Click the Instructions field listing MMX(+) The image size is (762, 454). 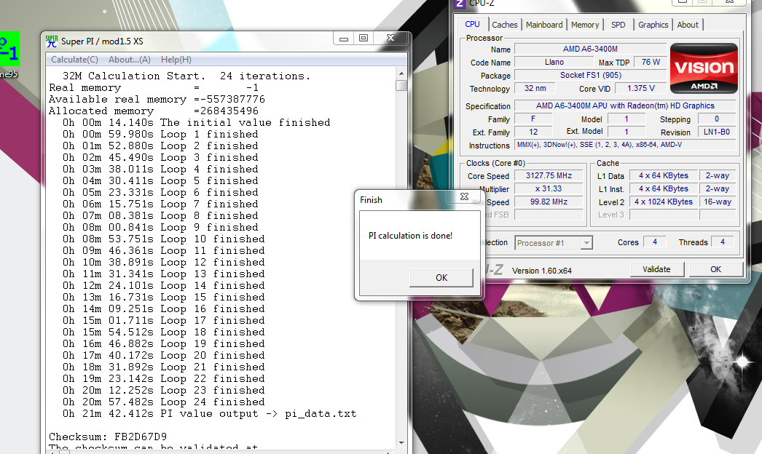point(625,145)
